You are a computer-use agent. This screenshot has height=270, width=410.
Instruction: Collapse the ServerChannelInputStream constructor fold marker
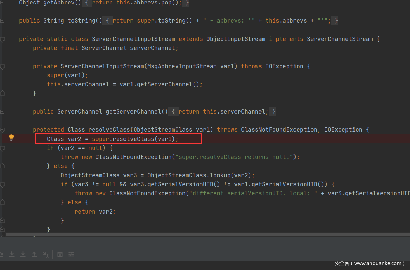click(2, 66)
